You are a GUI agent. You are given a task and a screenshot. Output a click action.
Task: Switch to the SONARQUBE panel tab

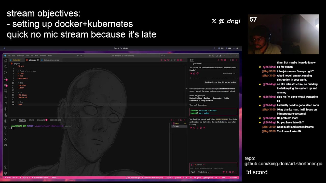coord(42,120)
